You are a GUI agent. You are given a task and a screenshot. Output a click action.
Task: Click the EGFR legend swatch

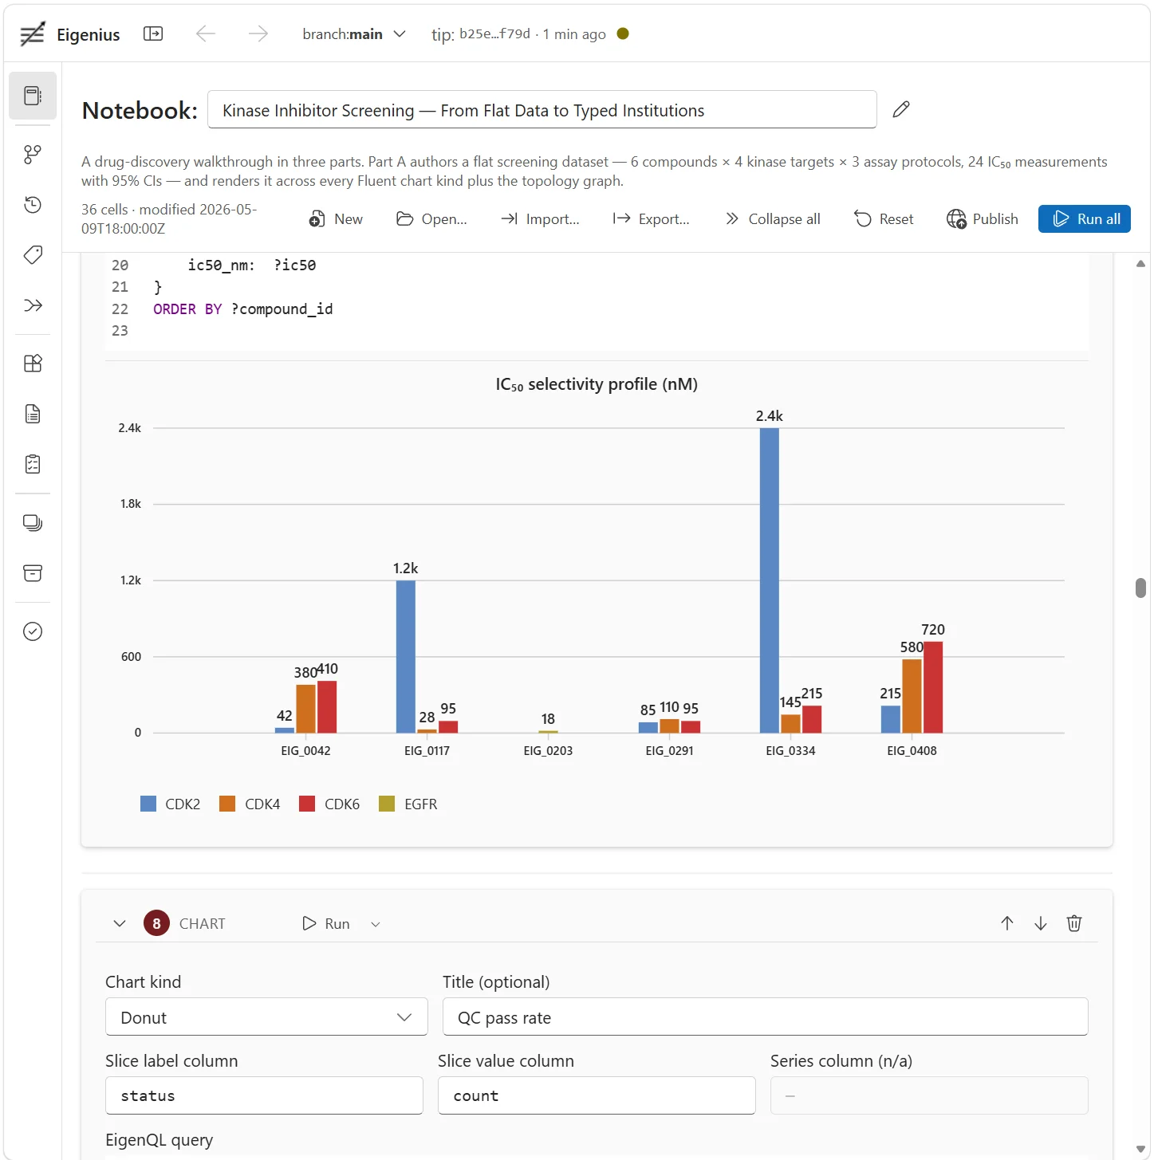coord(387,804)
